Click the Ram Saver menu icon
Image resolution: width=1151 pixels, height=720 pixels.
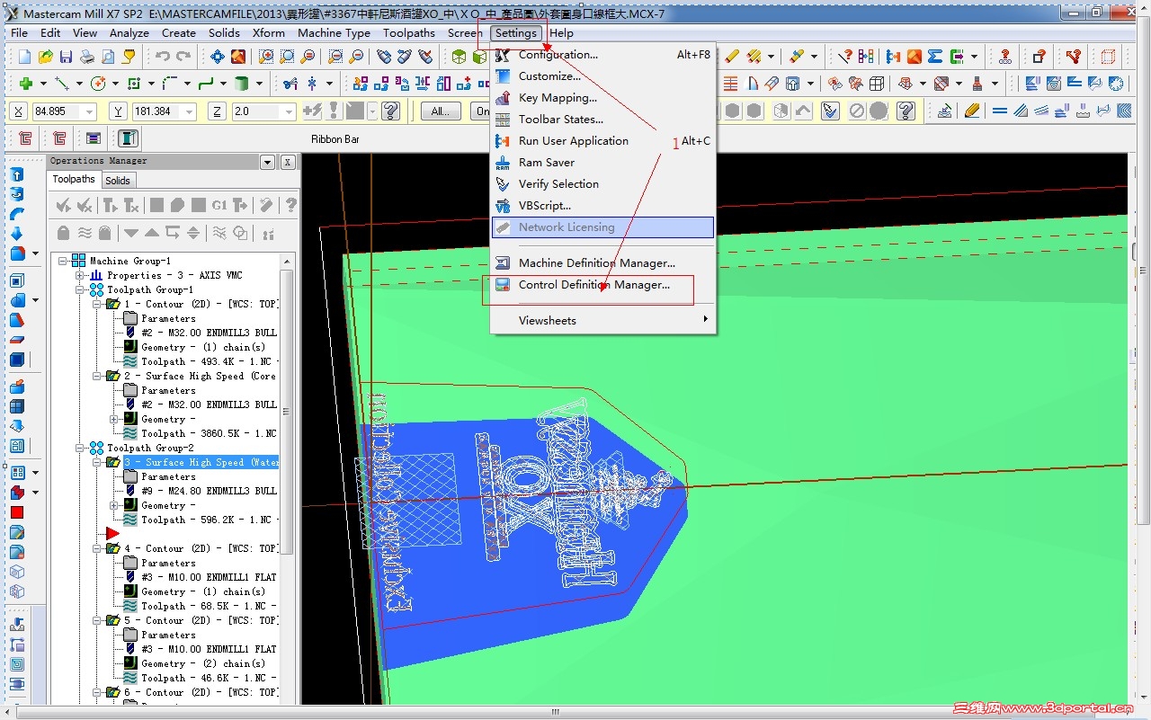tap(503, 163)
